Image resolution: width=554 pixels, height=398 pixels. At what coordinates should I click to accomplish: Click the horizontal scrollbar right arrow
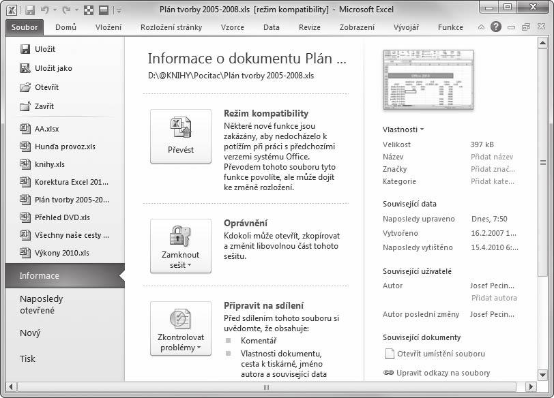(531, 386)
